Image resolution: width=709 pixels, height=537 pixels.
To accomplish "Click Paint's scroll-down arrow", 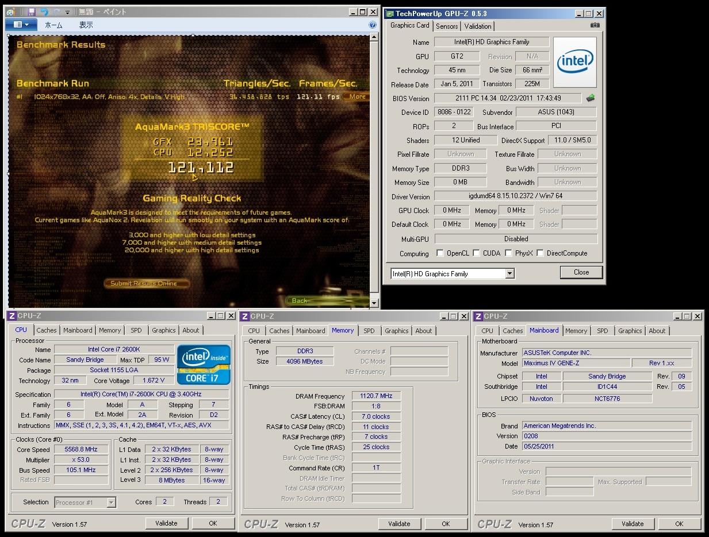I will [x=374, y=303].
